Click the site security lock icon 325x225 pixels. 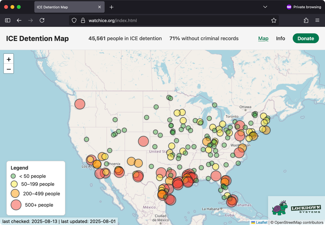(x=83, y=20)
